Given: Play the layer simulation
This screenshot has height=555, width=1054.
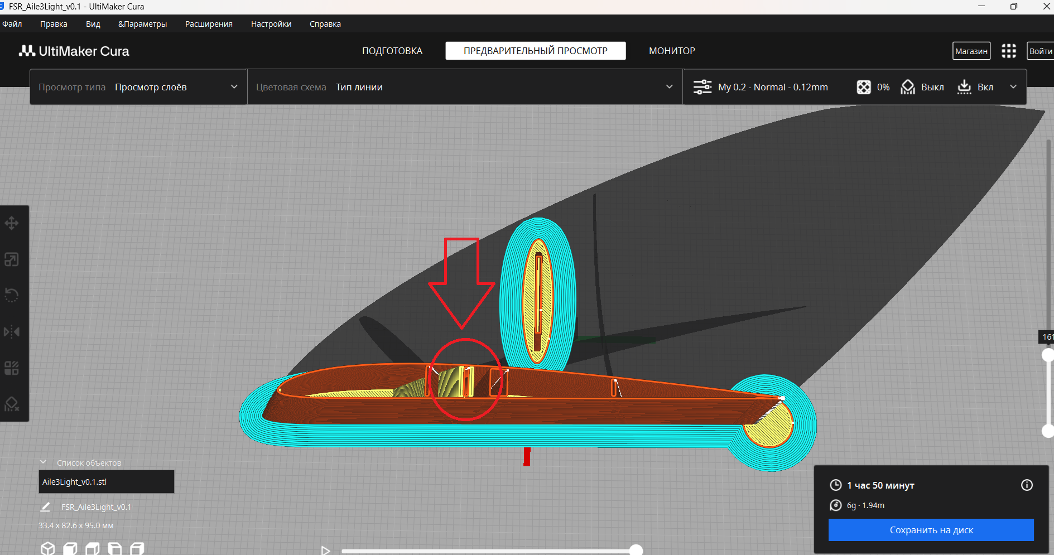Looking at the screenshot, I should [326, 551].
